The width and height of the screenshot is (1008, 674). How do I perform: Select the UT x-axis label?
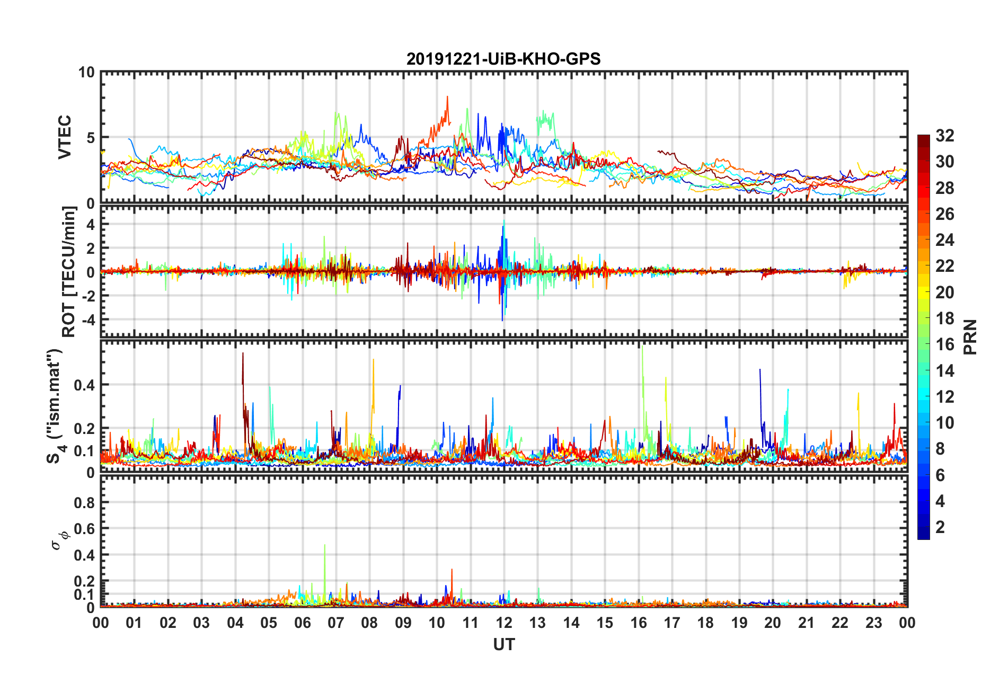coord(503,644)
